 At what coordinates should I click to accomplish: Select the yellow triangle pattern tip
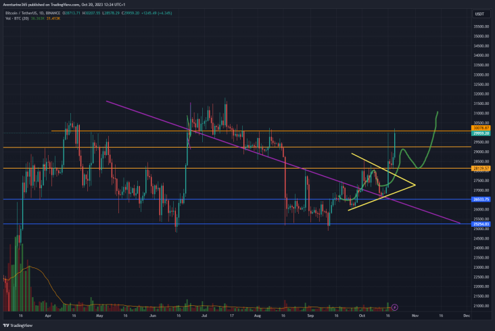tap(415, 185)
